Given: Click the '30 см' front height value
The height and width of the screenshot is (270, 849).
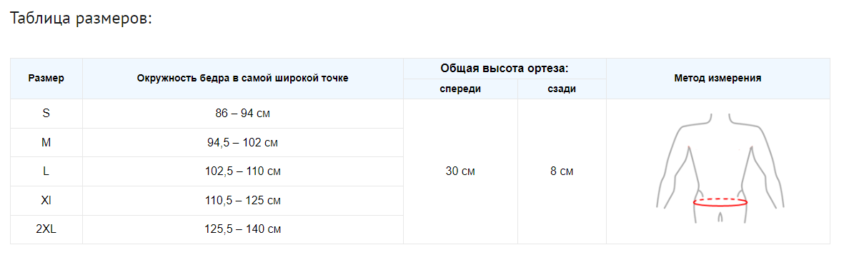Looking at the screenshot, I should pos(460,171).
